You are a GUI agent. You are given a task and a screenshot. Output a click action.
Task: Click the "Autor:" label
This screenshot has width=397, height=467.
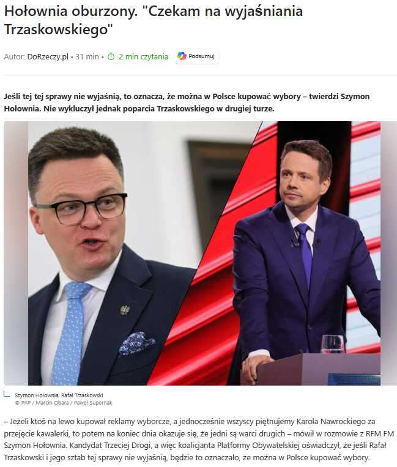14,56
